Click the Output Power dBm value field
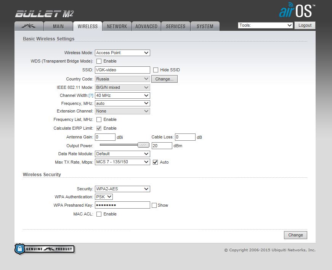The height and width of the screenshot is (270, 332). [x=162, y=146]
